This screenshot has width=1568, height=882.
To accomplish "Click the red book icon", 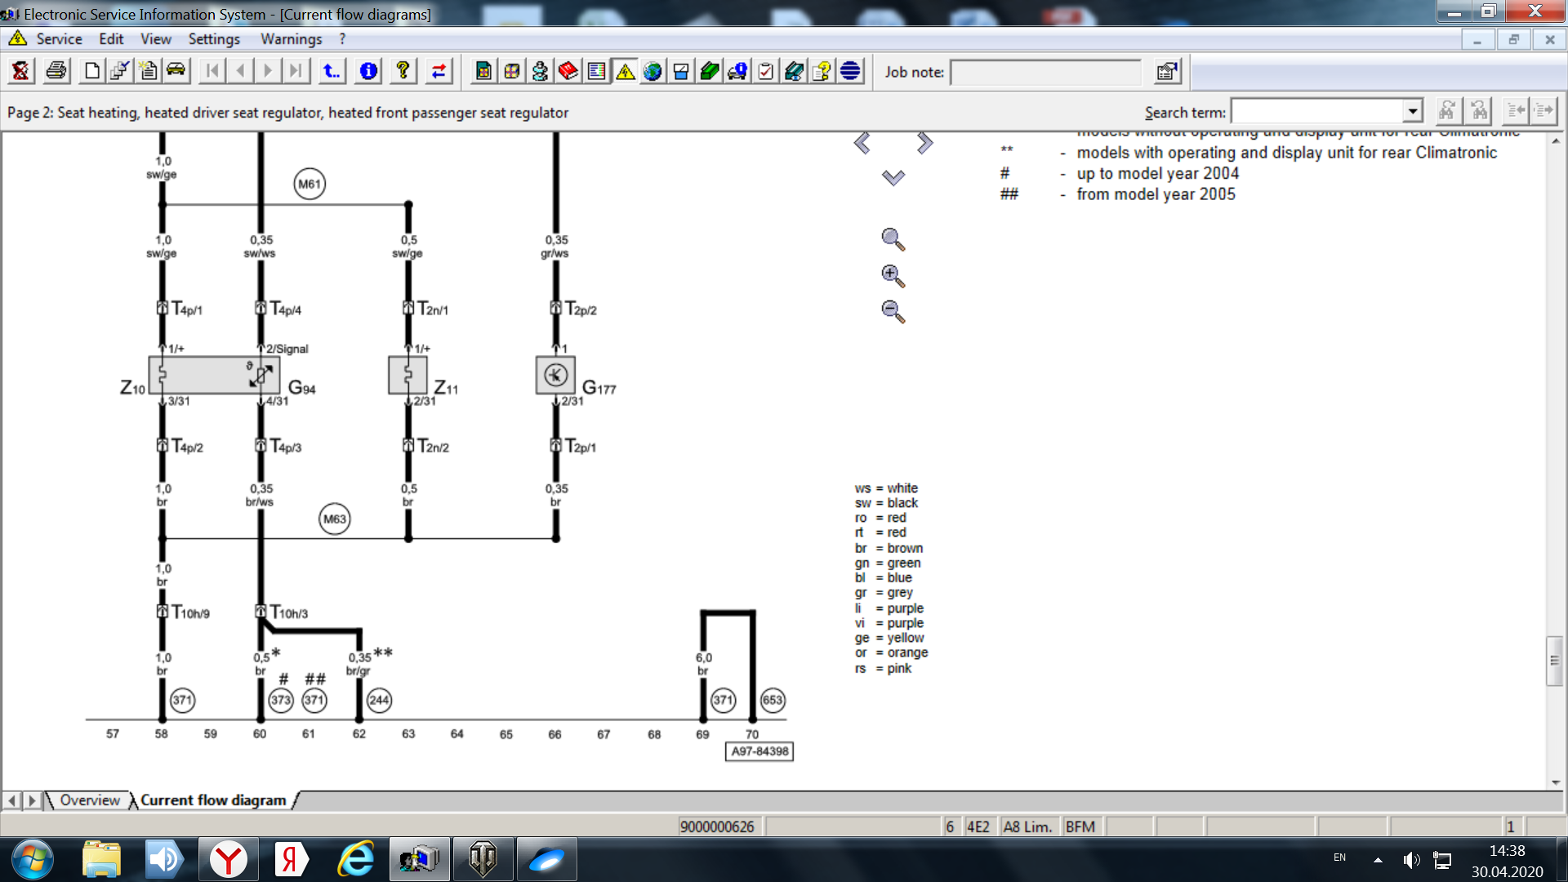I will click(x=568, y=71).
